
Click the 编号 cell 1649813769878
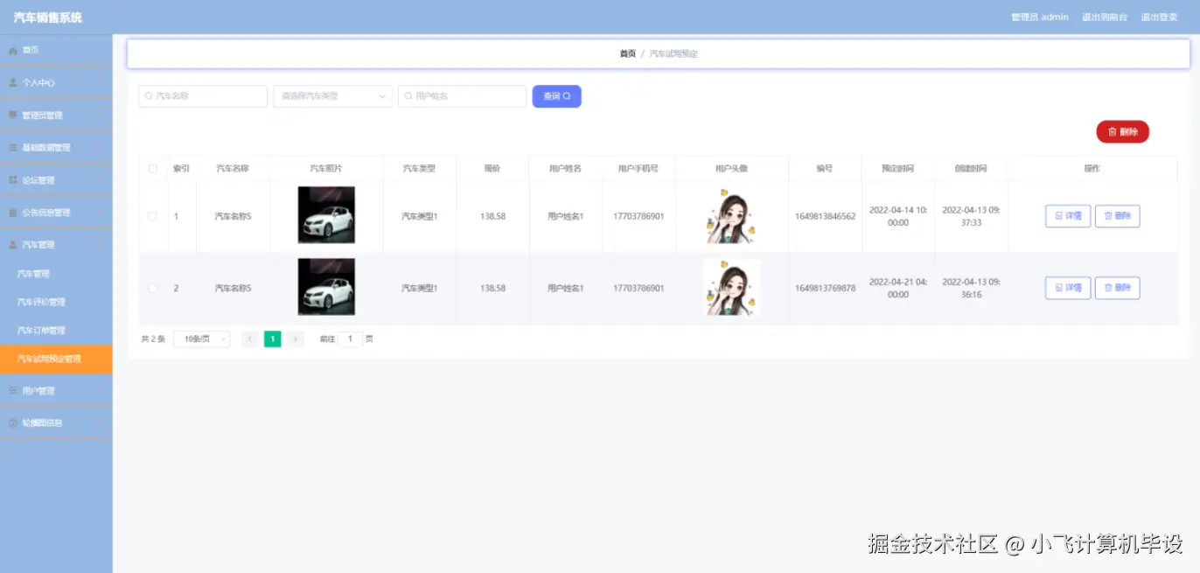click(825, 288)
